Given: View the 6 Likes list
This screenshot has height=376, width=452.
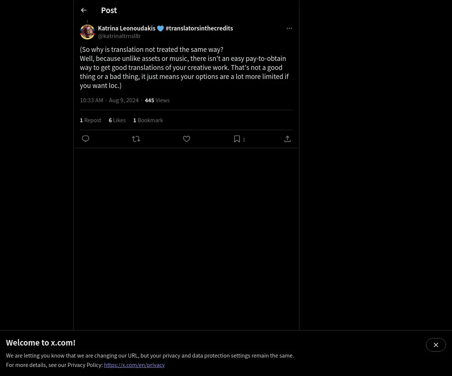Looking at the screenshot, I should pos(117,120).
